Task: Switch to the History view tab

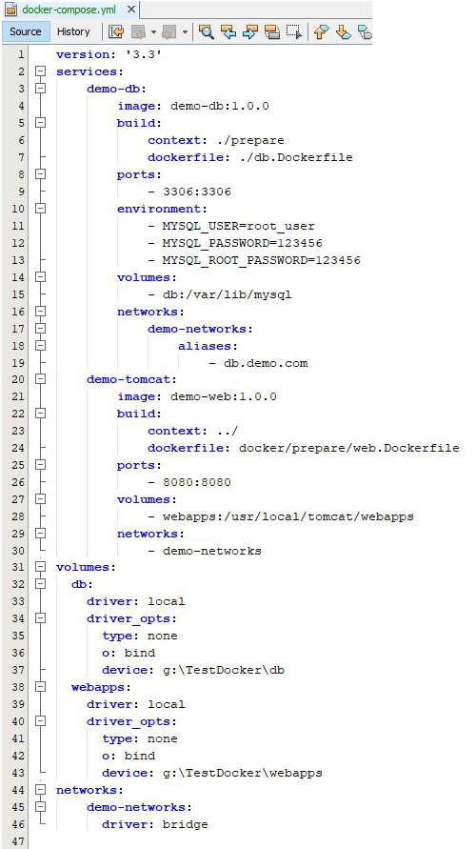Action: (73, 31)
